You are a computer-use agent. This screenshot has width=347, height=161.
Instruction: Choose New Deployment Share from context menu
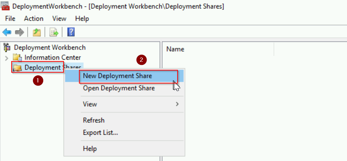point(124,76)
